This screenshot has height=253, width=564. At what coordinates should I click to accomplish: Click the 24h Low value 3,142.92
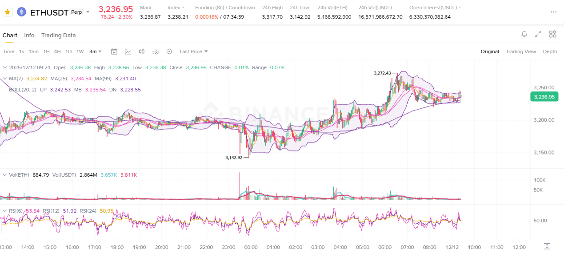[x=300, y=17]
